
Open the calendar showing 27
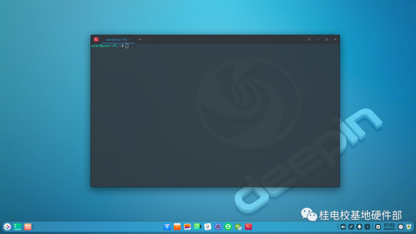click(x=208, y=227)
